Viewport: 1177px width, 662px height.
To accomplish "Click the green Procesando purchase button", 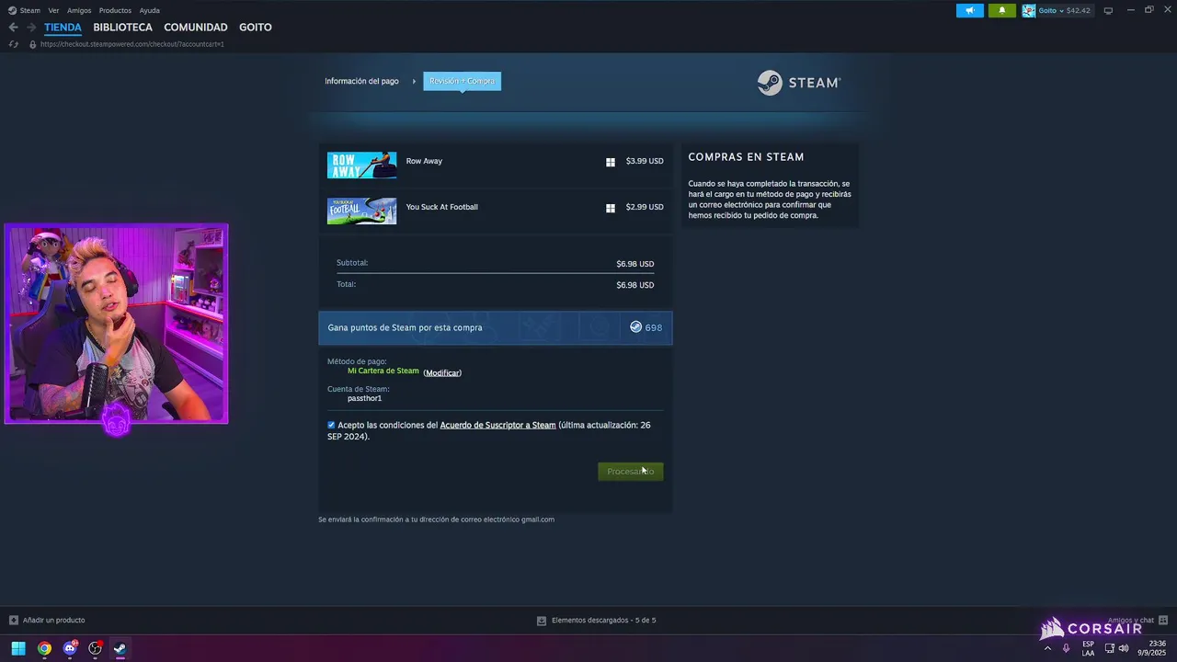I will point(630,472).
